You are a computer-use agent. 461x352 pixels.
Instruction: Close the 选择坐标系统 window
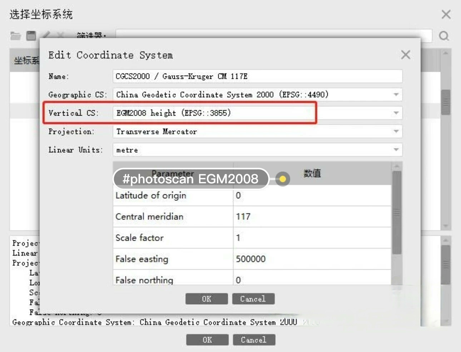point(446,15)
